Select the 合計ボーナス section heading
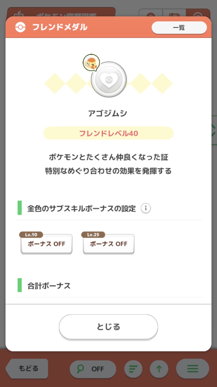Image resolution: width=217 pixels, height=387 pixels. tap(49, 286)
